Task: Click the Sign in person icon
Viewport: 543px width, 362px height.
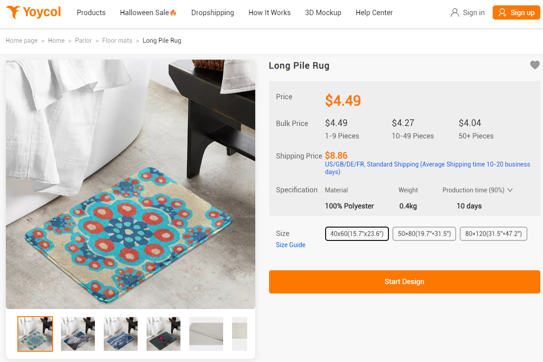Action: 454,12
